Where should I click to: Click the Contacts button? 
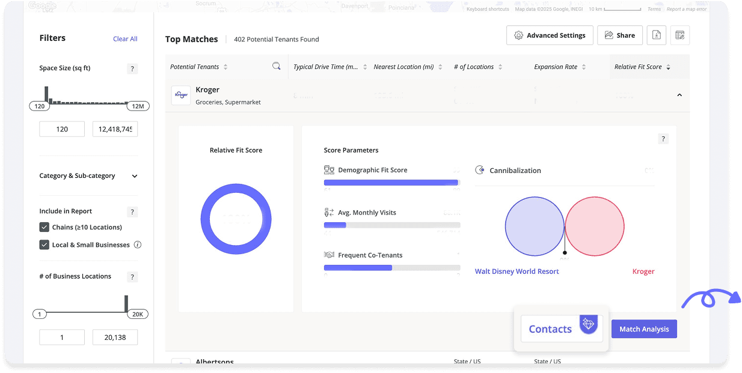(x=562, y=329)
